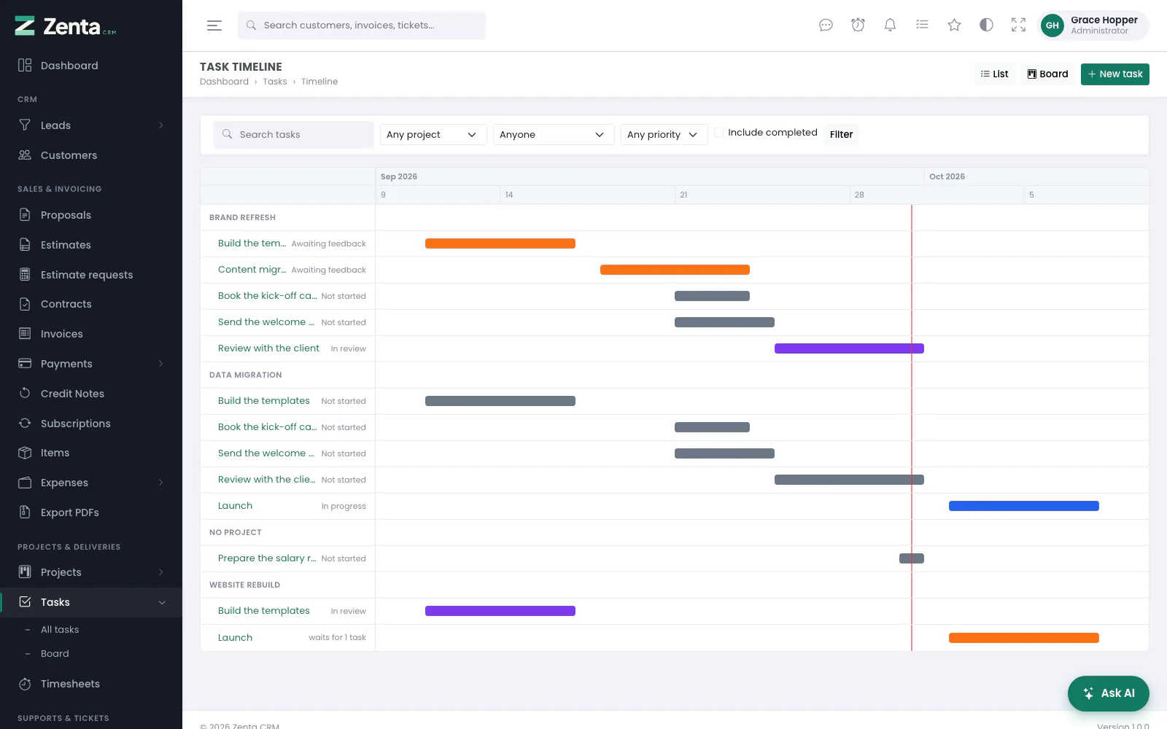Screen dimensions: 1167x729
Task: Open the notifications bell icon
Action: pos(890,26)
